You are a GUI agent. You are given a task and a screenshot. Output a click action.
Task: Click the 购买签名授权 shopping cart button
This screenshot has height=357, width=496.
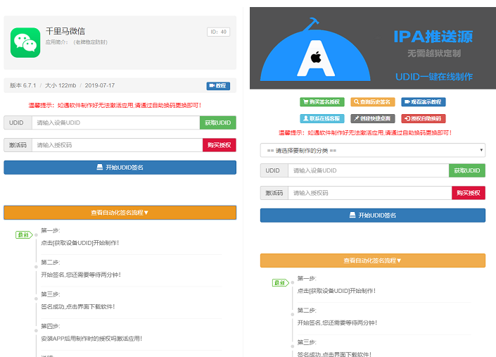point(322,102)
